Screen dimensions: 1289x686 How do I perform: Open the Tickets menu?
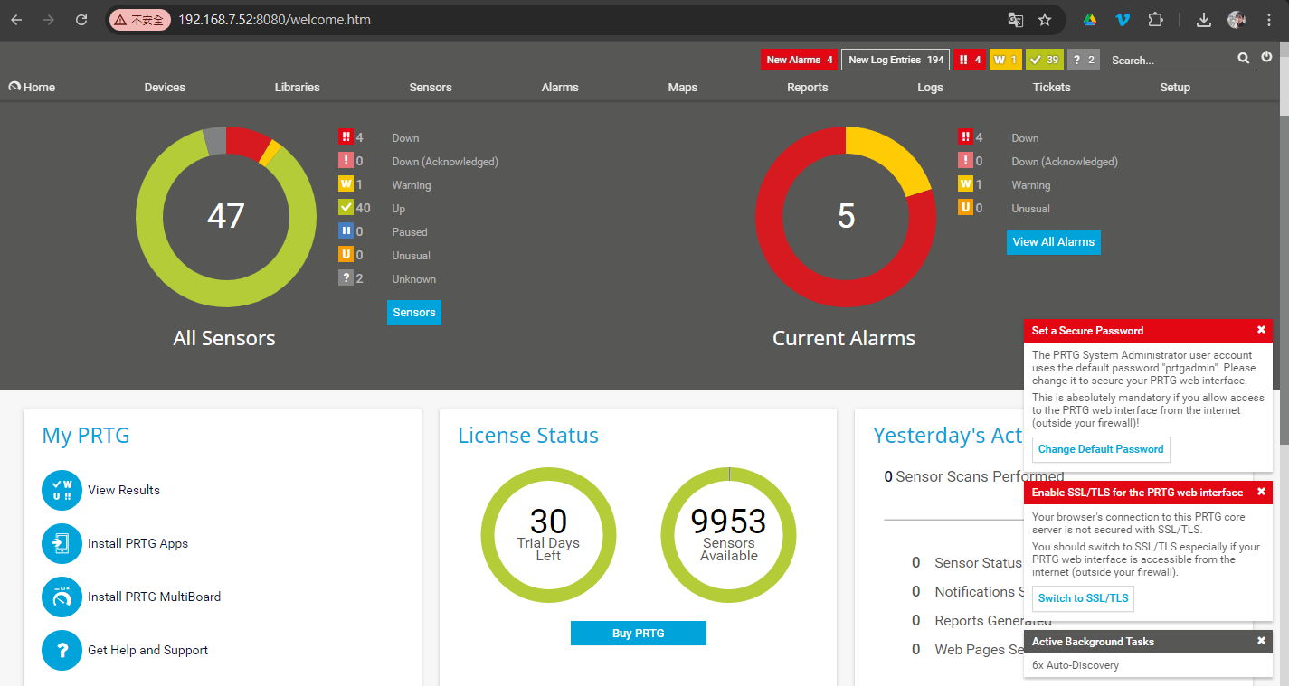point(1051,87)
